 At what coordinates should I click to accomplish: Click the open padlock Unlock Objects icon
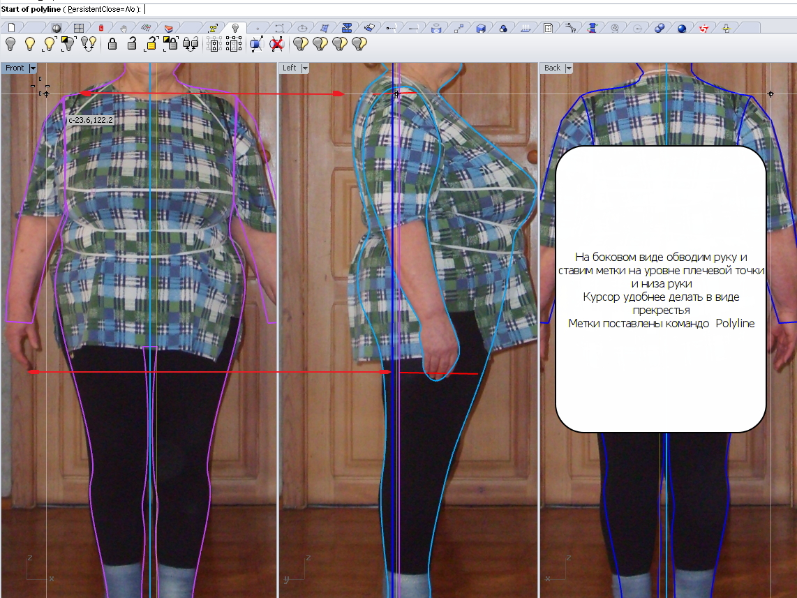point(132,44)
